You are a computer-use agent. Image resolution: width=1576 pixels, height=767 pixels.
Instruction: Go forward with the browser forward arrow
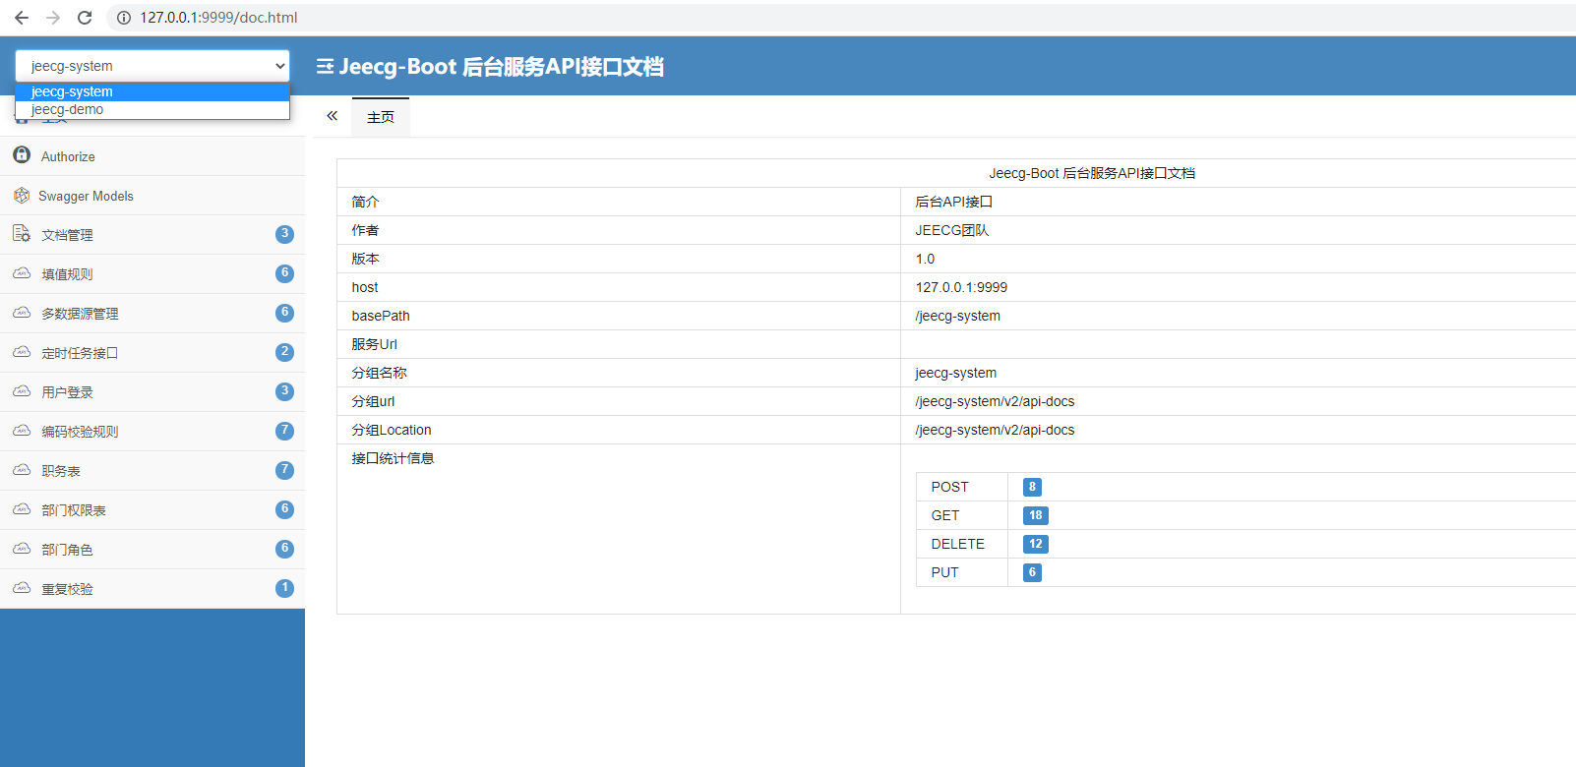click(53, 18)
